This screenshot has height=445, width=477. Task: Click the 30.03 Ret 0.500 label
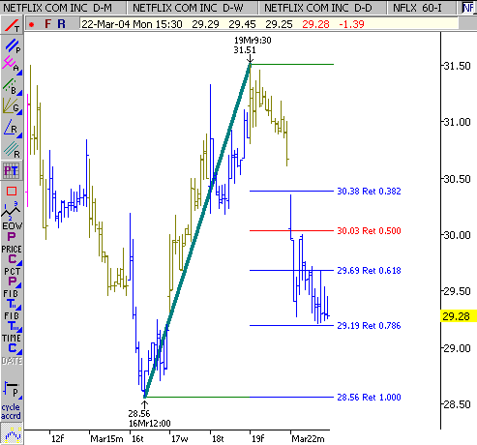[369, 231]
